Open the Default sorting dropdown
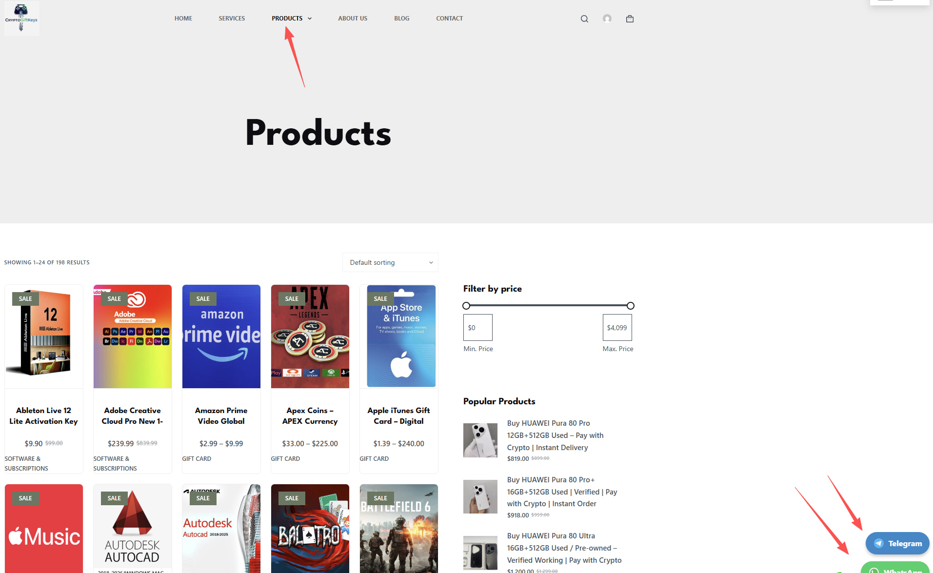 (390, 262)
